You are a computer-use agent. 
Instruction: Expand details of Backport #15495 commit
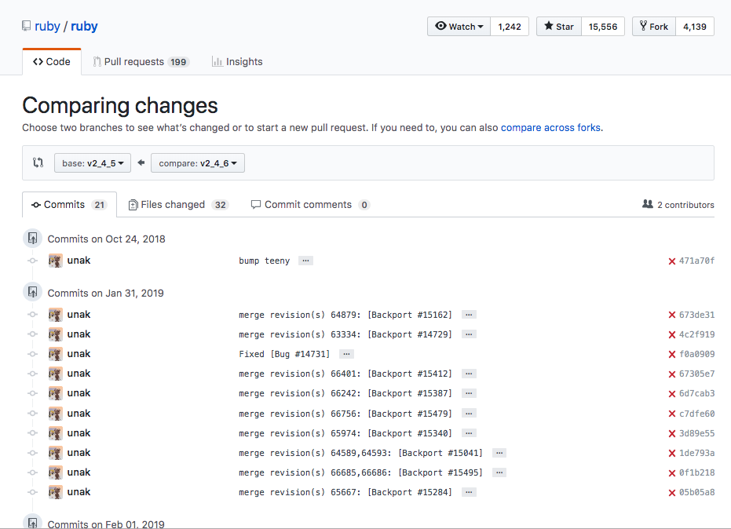(499, 472)
